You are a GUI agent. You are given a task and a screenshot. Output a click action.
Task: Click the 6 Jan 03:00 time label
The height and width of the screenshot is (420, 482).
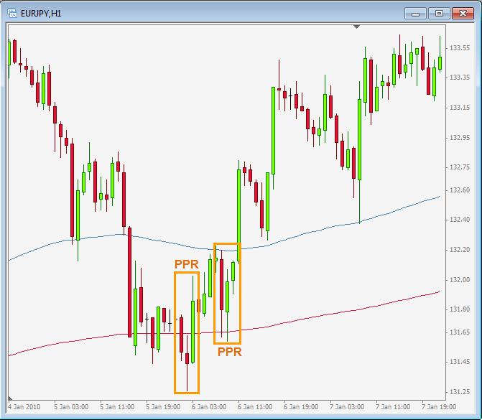point(209,407)
